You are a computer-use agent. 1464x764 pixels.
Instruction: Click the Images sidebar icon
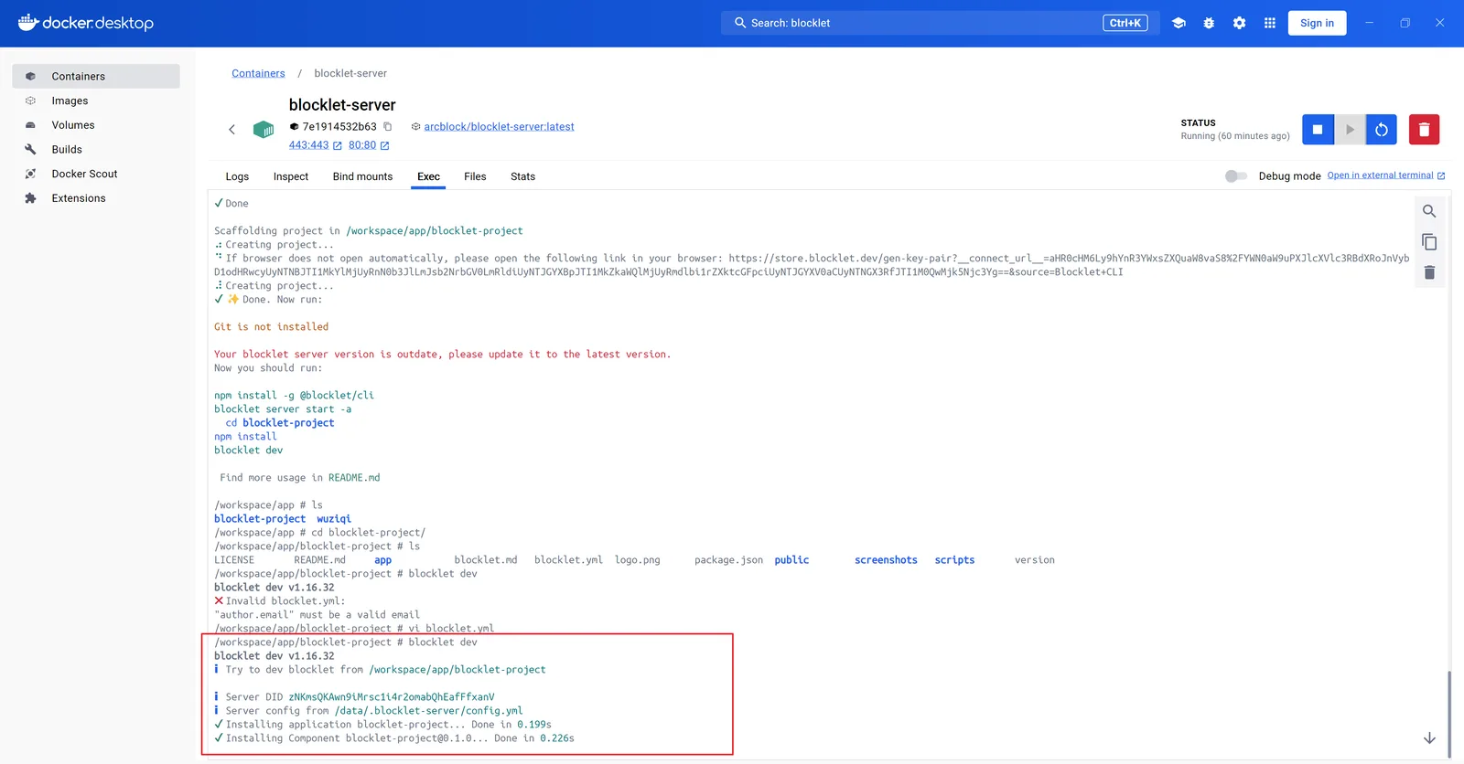tap(30, 101)
